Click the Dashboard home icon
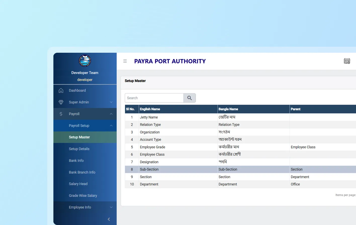Viewport: 356px width, 225px height. click(x=61, y=91)
